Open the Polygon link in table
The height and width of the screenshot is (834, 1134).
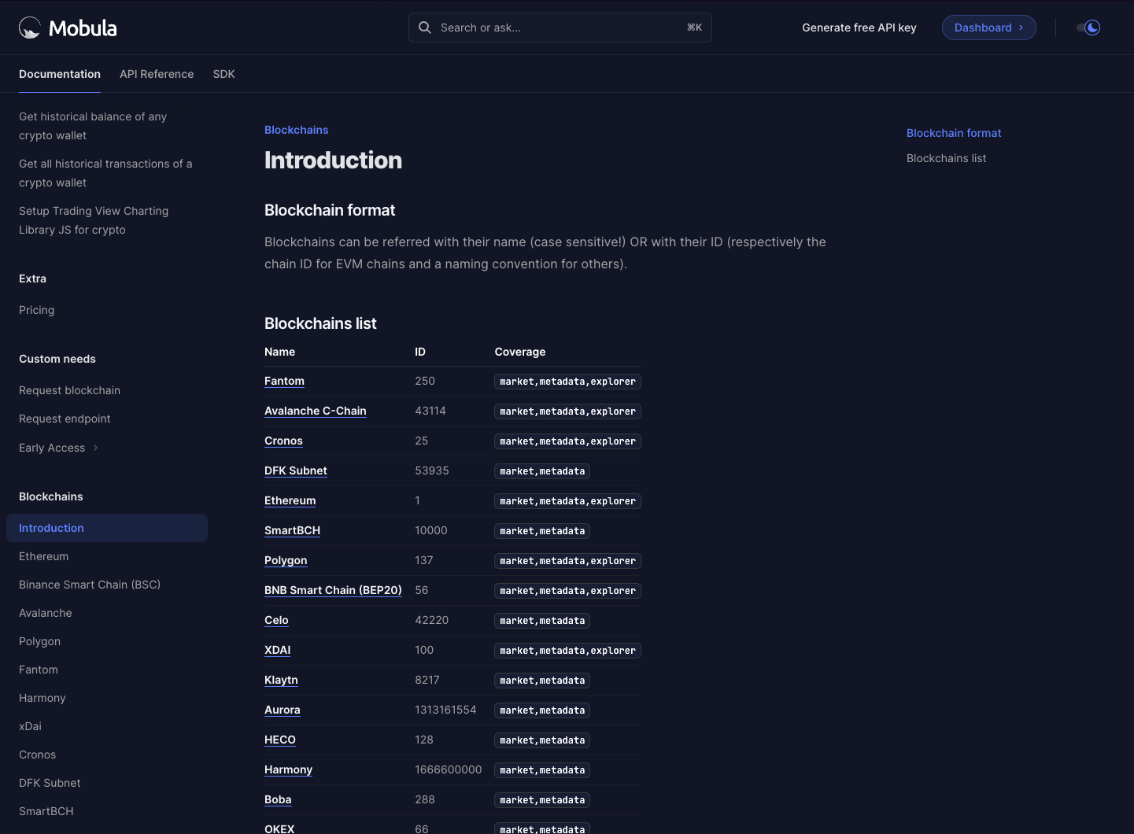pyautogui.click(x=286, y=560)
